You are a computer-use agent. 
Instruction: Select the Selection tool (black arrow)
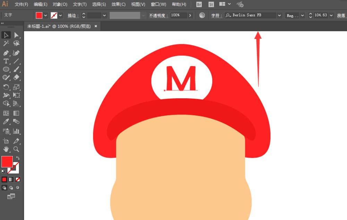tap(6, 35)
